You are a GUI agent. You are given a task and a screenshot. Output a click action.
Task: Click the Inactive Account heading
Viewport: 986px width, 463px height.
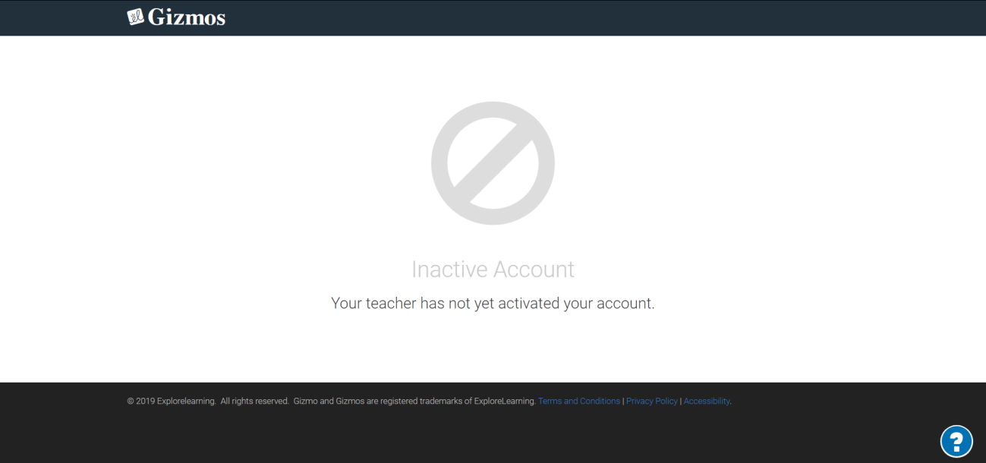(493, 269)
